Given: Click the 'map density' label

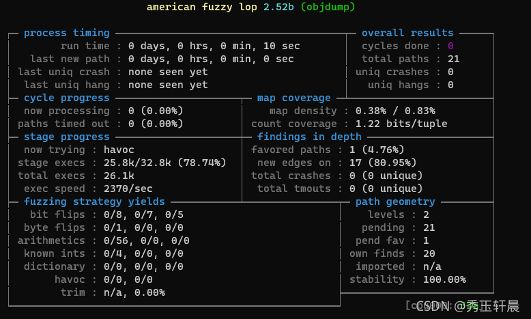Looking at the screenshot, I should (303, 111).
